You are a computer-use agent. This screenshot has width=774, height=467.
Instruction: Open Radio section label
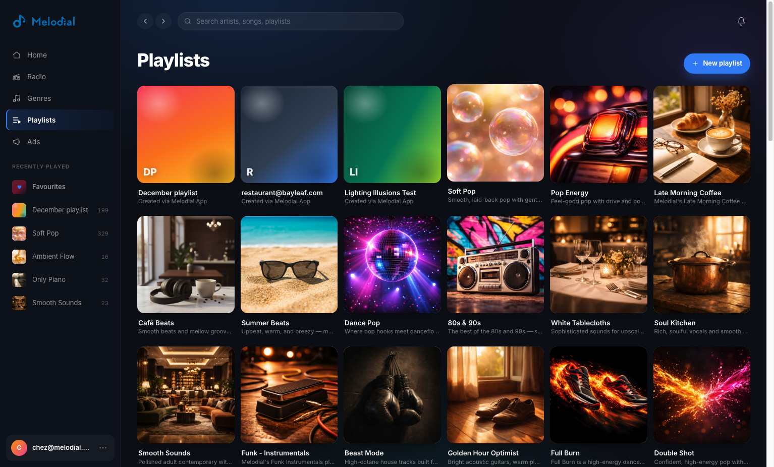pyautogui.click(x=36, y=77)
